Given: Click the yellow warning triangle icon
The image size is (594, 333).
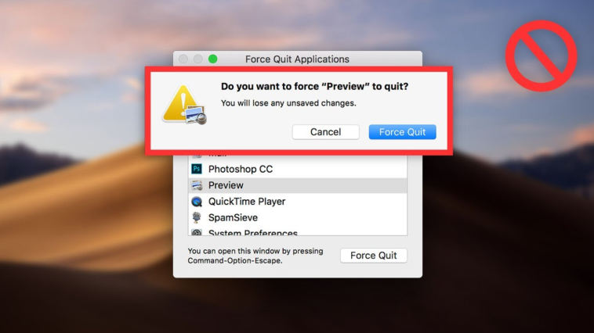Looking at the screenshot, I should [x=181, y=103].
